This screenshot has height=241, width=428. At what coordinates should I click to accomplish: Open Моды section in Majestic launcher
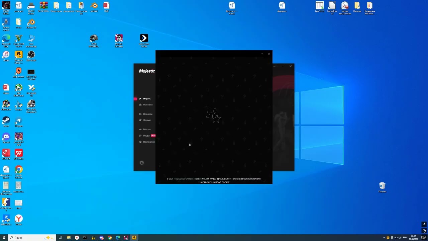145,136
